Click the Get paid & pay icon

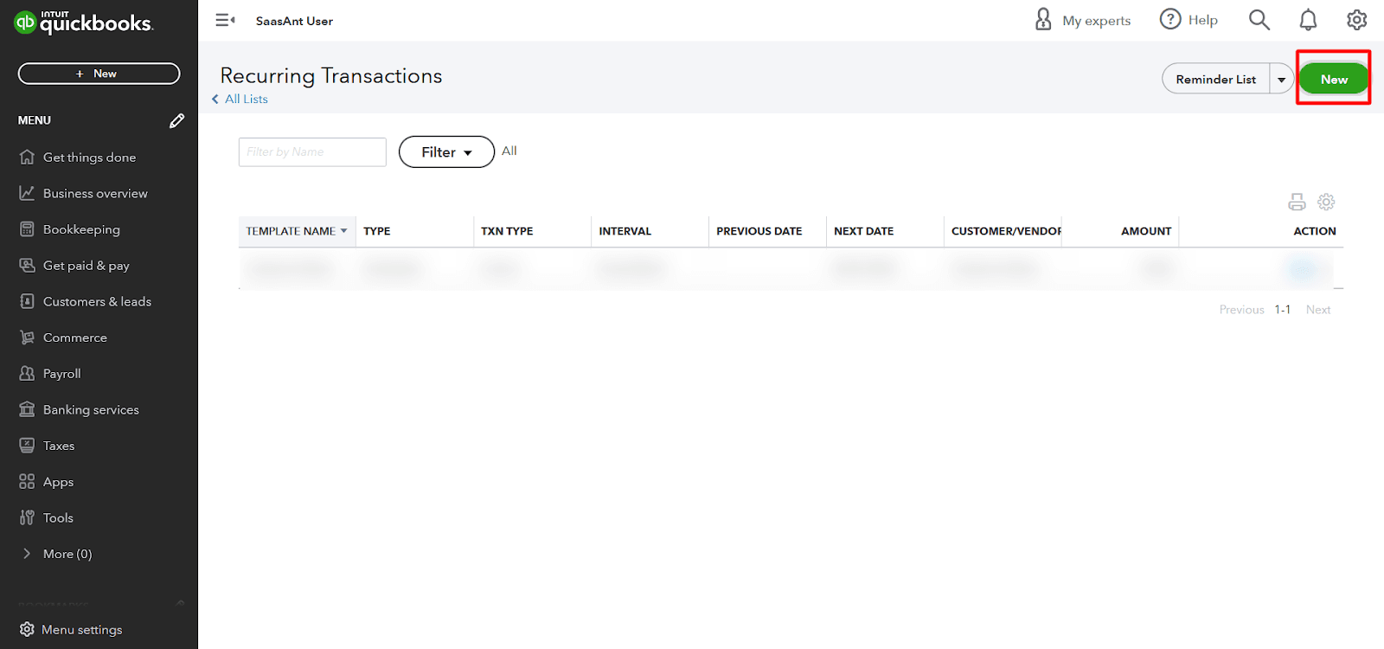point(27,265)
